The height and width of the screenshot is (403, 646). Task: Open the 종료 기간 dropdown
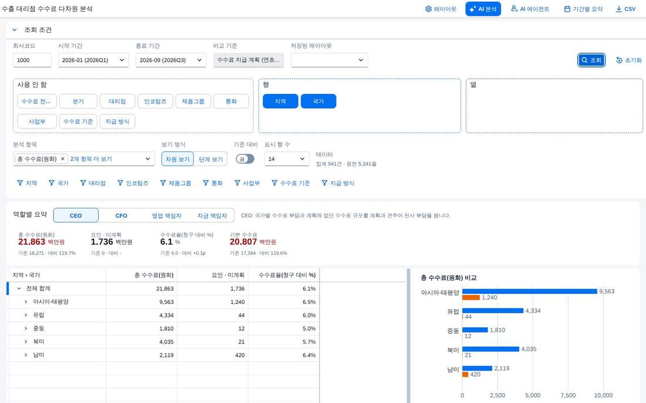click(x=171, y=60)
